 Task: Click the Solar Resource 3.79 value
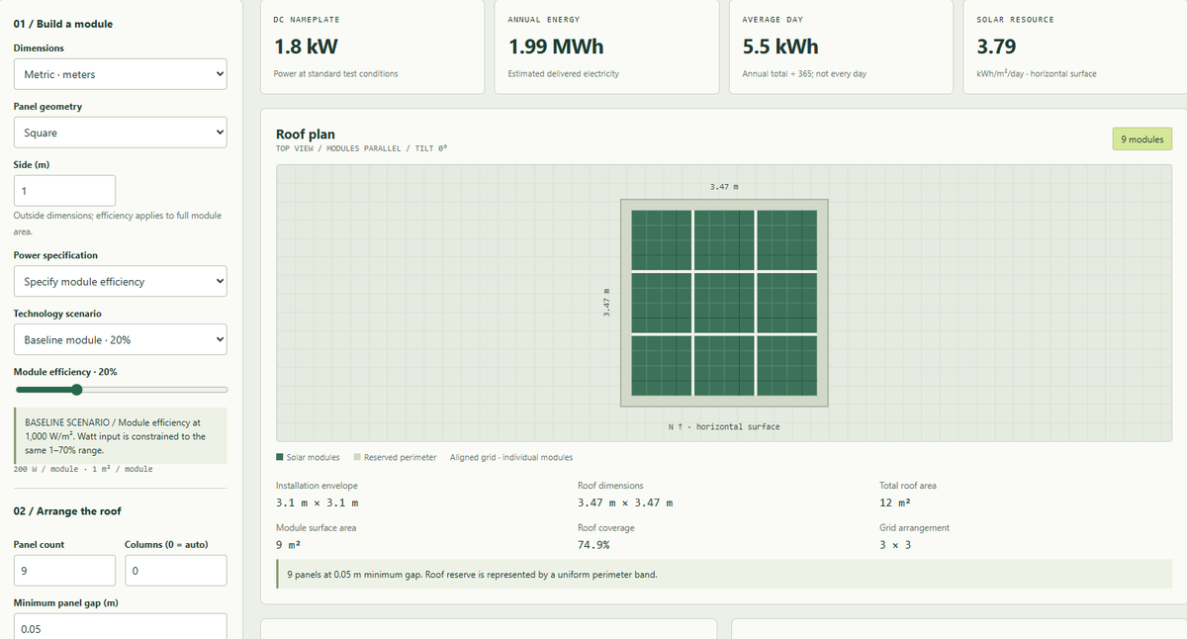(x=996, y=46)
